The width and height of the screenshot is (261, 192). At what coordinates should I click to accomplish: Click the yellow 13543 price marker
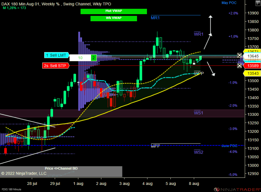pos(252,73)
